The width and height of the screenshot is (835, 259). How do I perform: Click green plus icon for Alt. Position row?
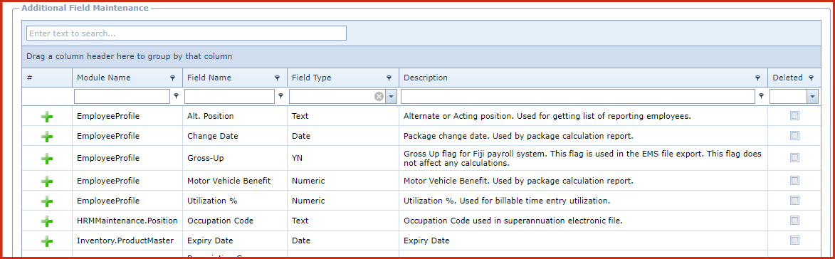pyautogui.click(x=47, y=117)
